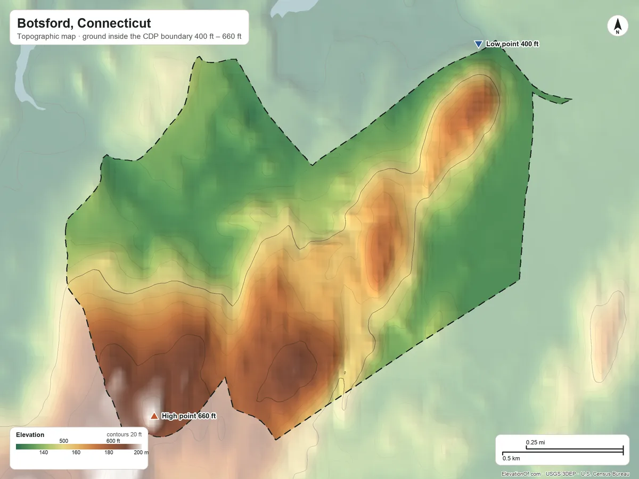The height and width of the screenshot is (479, 639).
Task: Click the 'Low point 400 ft' label
Action: (512, 44)
